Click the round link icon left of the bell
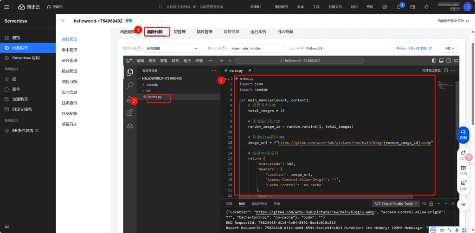This screenshot has height=233, width=475. [385, 6]
